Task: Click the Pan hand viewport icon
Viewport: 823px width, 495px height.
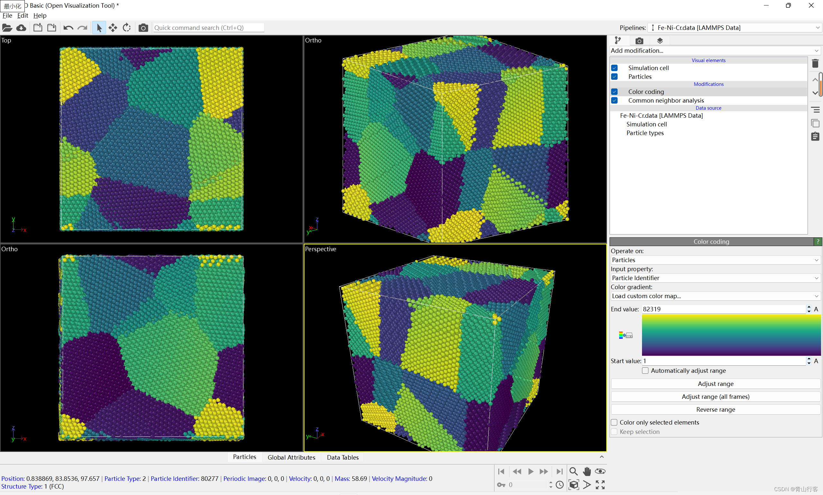Action: [x=587, y=471]
